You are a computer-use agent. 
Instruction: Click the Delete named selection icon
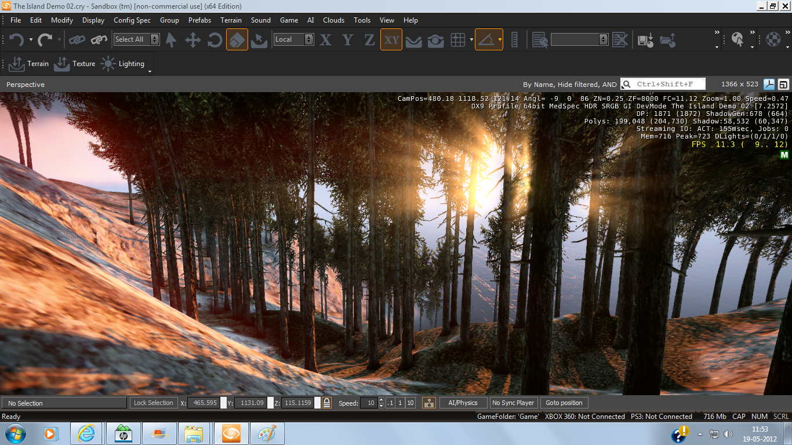click(x=620, y=39)
